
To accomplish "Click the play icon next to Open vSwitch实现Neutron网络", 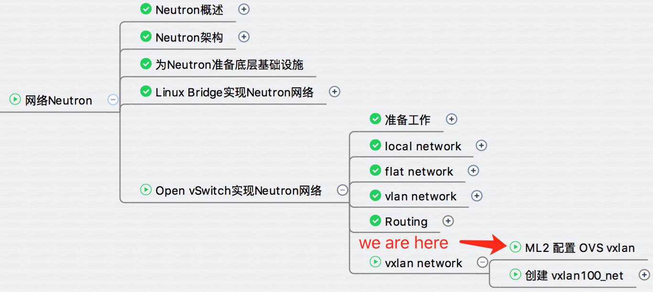I will tap(145, 189).
